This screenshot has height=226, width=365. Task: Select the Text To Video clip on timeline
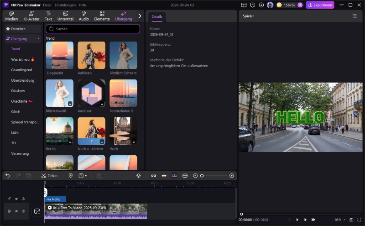point(96,211)
